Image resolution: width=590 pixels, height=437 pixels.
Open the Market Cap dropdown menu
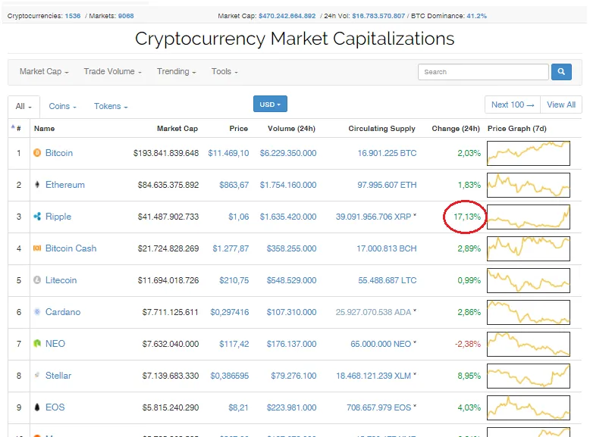(x=44, y=71)
